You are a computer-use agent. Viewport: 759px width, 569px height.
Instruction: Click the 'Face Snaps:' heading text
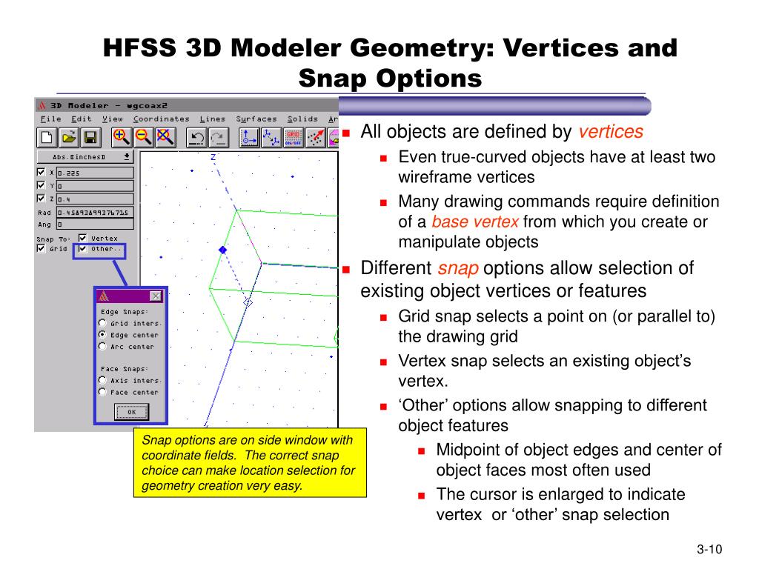pyautogui.click(x=125, y=369)
